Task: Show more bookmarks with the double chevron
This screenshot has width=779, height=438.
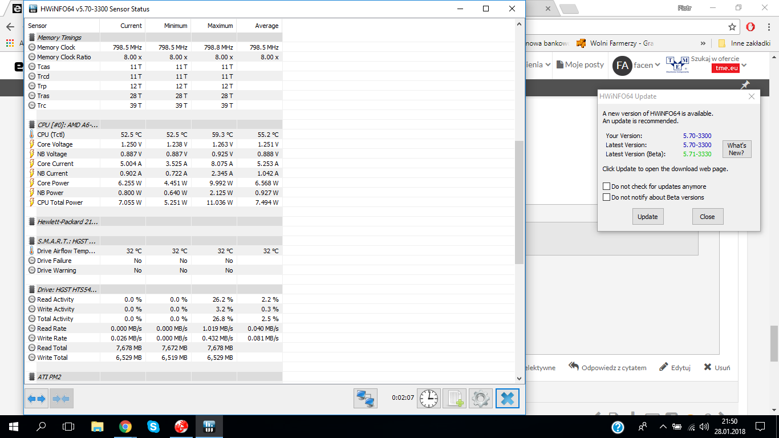Action: tap(703, 43)
